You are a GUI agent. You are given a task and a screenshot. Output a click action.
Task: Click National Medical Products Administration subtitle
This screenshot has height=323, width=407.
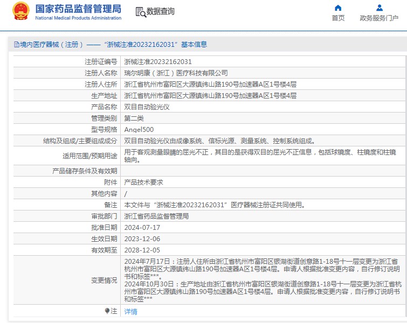[78, 18]
